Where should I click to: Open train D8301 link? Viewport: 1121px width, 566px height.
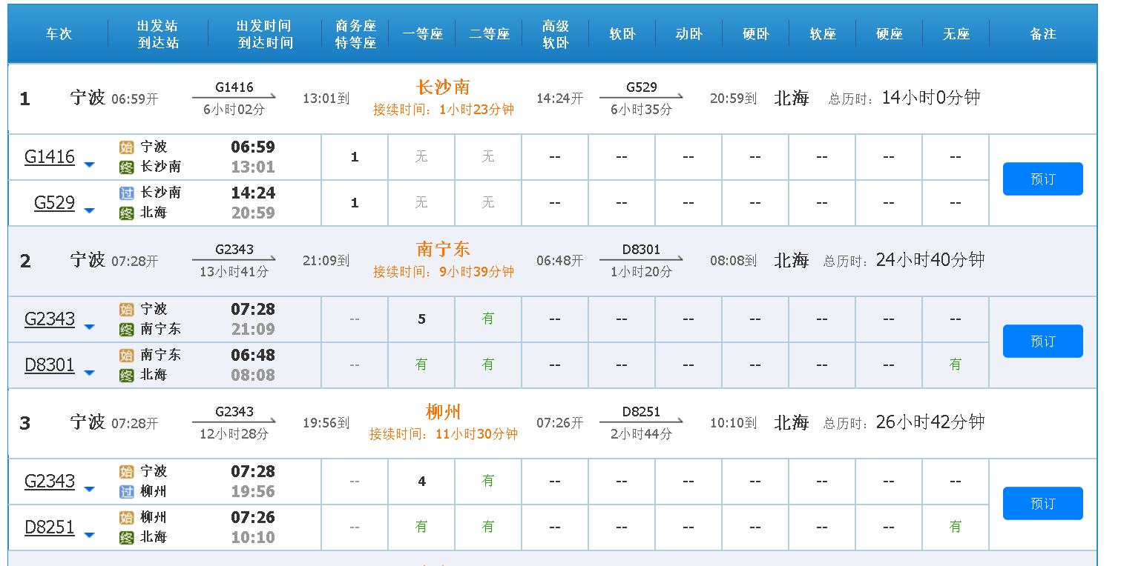pyautogui.click(x=50, y=365)
